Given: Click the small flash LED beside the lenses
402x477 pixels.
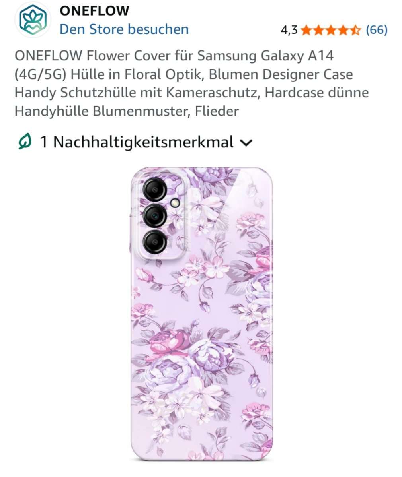Looking at the screenshot, I should tap(175, 203).
